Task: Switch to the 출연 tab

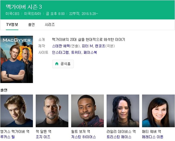Action: (31, 24)
